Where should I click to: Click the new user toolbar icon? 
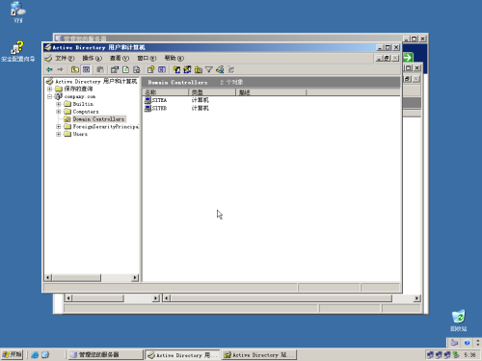point(176,69)
